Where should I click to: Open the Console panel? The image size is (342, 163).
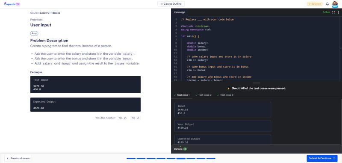click(180, 149)
